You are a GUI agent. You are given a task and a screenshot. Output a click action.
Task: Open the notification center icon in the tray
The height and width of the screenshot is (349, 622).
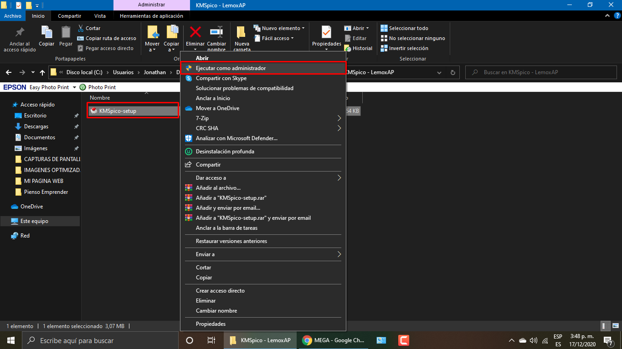(608, 340)
